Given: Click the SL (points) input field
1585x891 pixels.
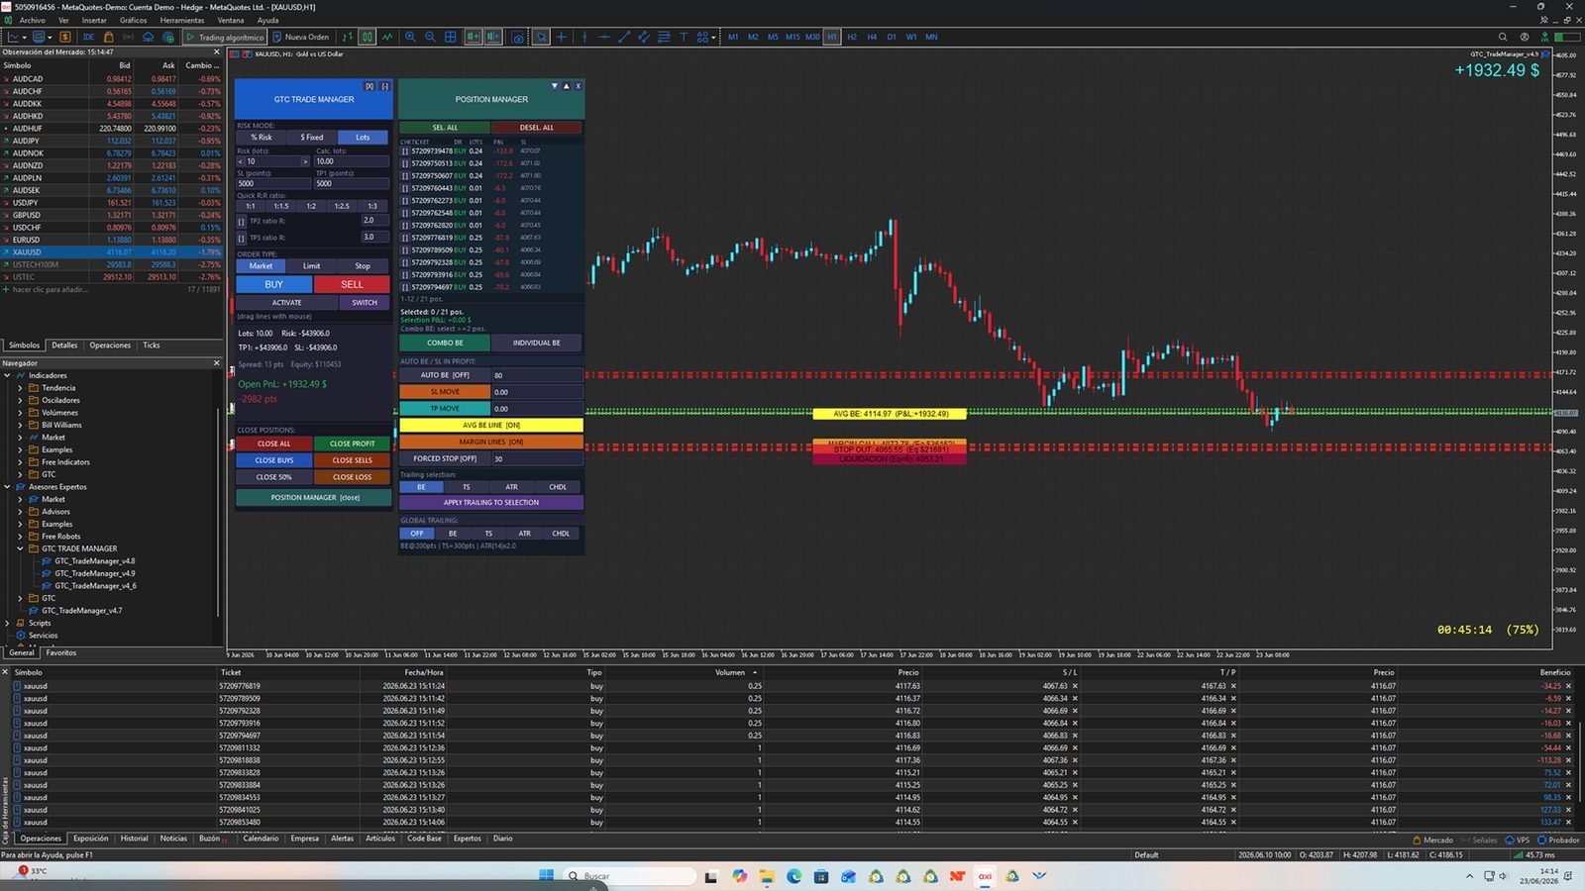Looking at the screenshot, I should coord(273,183).
